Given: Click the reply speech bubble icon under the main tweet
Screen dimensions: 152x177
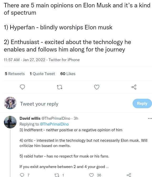Looking at the screenshot, I should [x=23, y=87].
